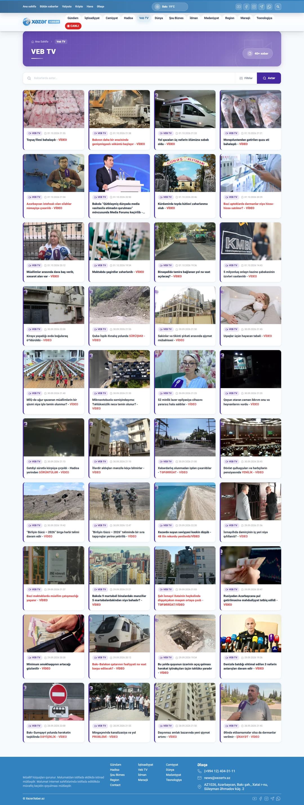Select the Texnologiya menu item
Image resolution: width=304 pixels, height=805 pixels.
[264, 18]
